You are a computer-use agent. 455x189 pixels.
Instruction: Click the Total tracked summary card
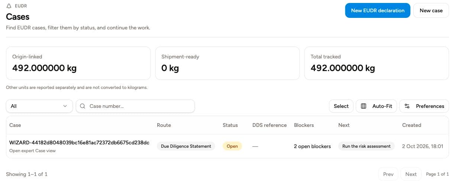pyautogui.click(x=377, y=63)
